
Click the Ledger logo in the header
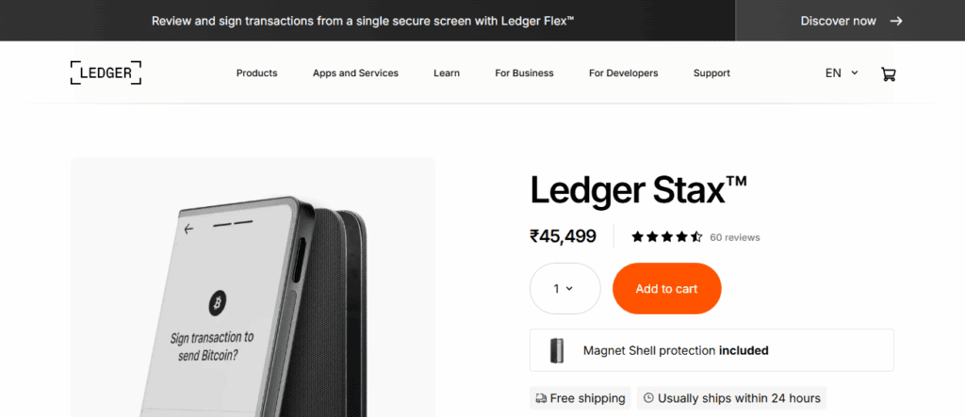(x=106, y=72)
